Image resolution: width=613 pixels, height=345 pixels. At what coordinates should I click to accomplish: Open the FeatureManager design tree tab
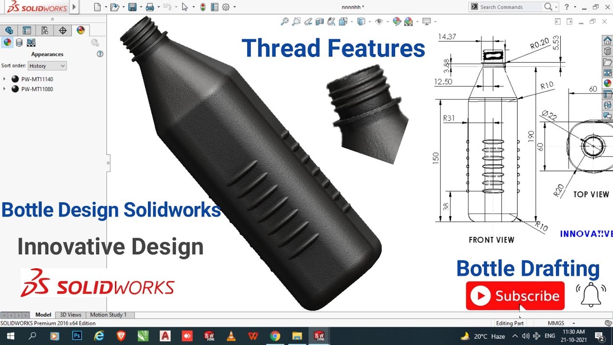[x=9, y=30]
